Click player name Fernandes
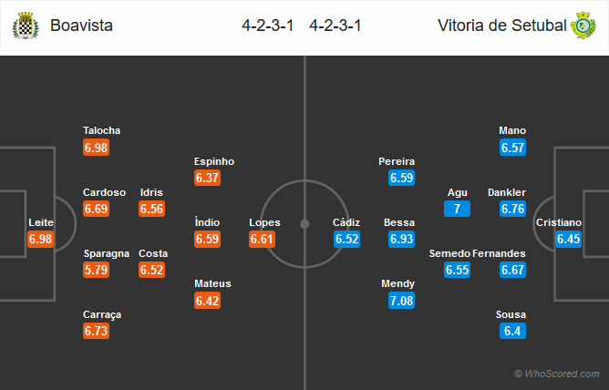609x390 pixels. 499,253
